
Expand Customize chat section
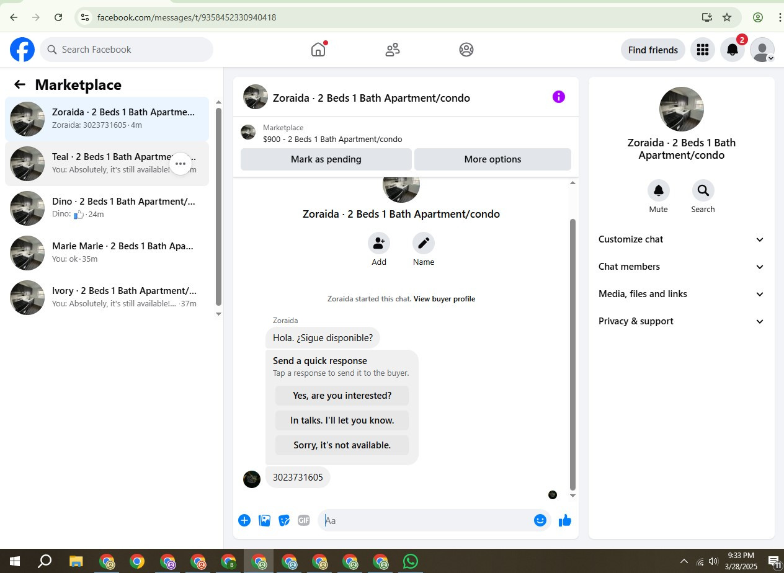pyautogui.click(x=681, y=239)
